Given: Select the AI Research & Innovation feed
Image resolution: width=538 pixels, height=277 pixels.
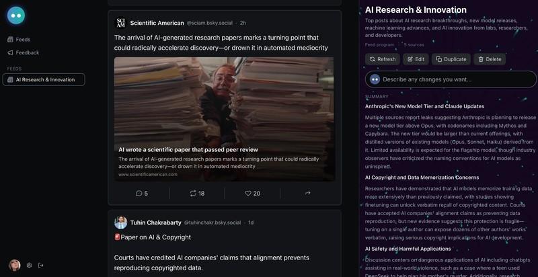Looking at the screenshot, I should click(x=44, y=79).
